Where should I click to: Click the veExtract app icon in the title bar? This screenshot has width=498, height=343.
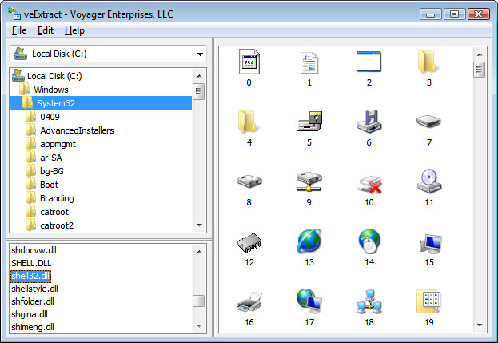[14, 14]
